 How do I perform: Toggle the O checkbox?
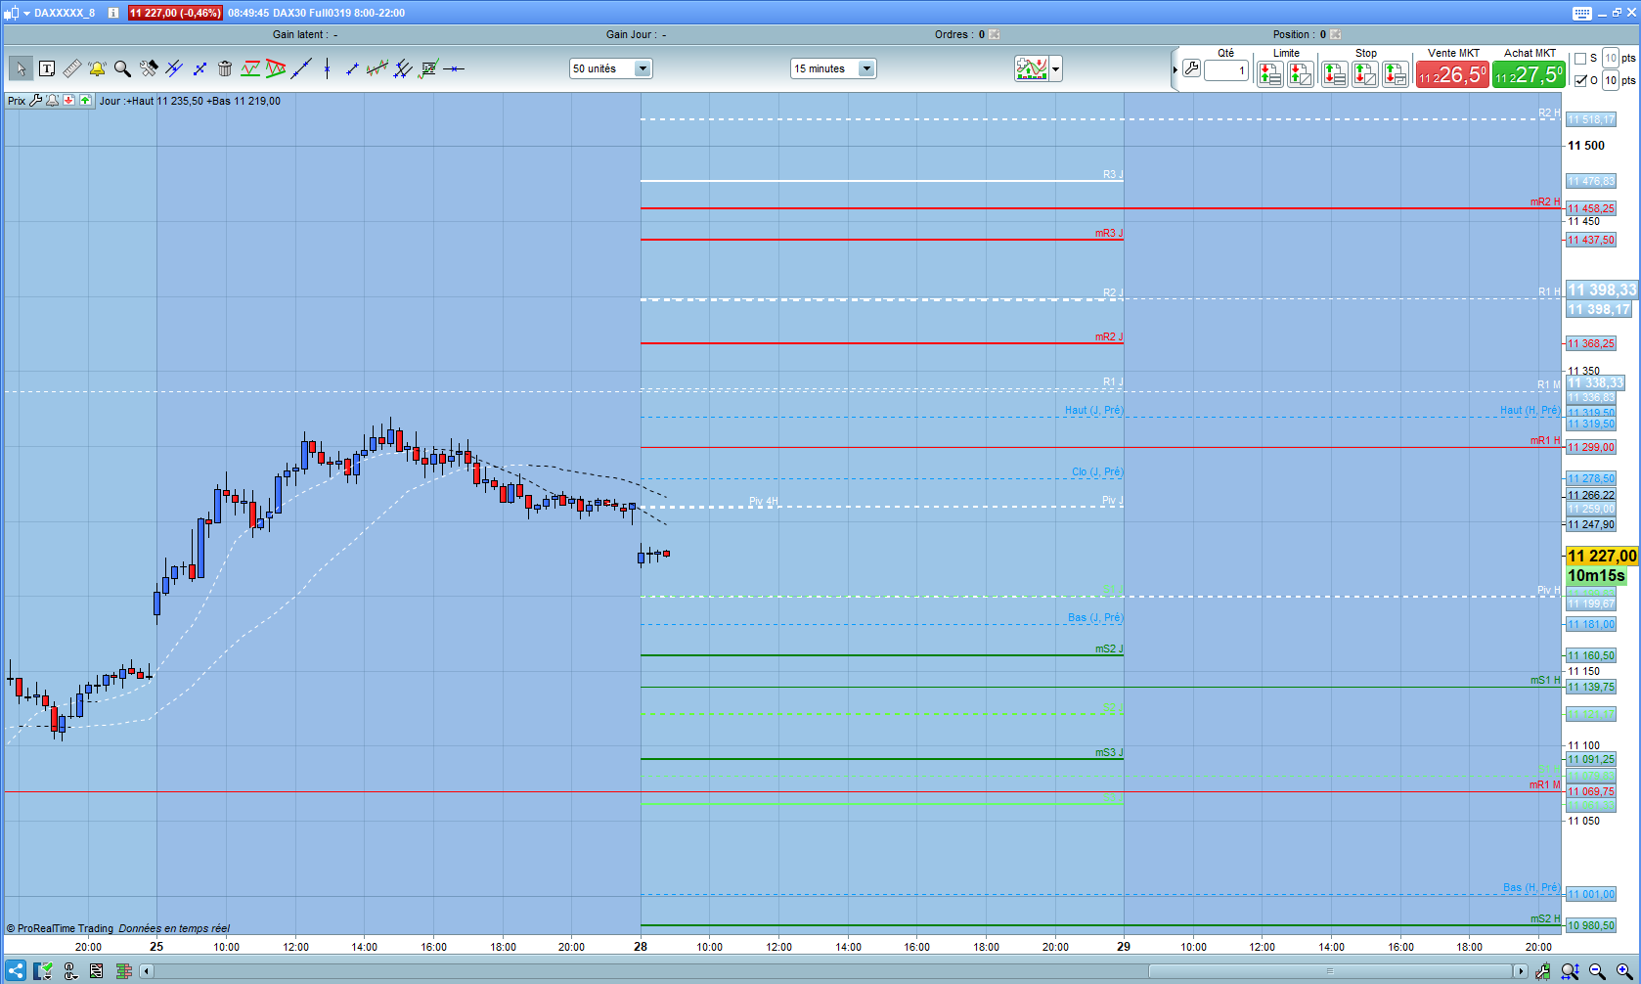(x=1580, y=80)
